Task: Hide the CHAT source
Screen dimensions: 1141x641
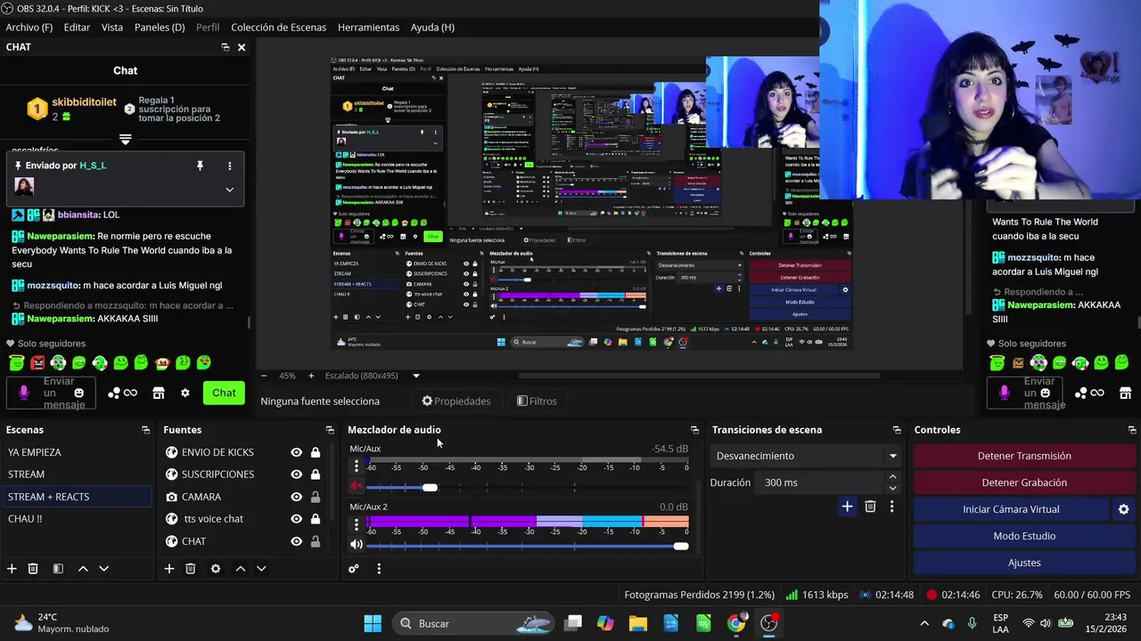Action: [296, 541]
